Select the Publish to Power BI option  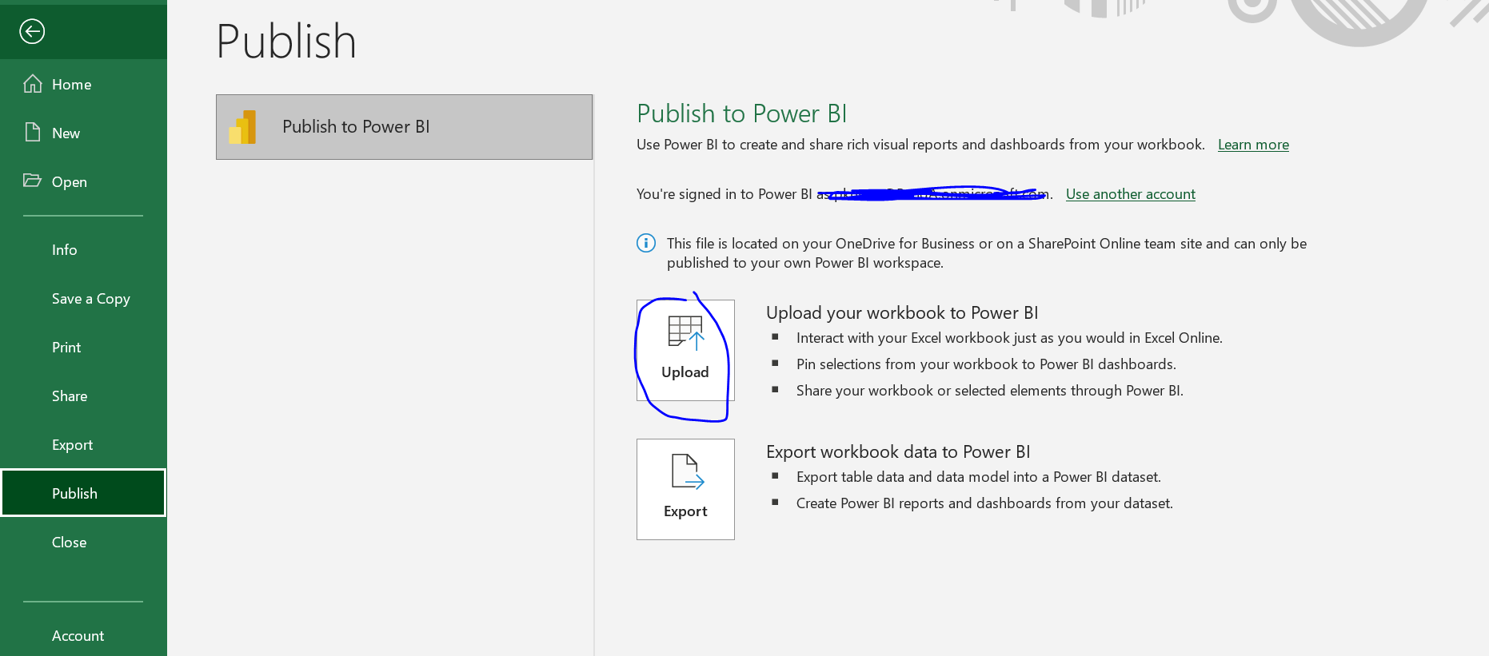click(404, 127)
